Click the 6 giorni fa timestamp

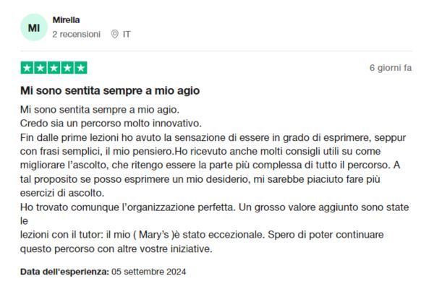point(391,68)
